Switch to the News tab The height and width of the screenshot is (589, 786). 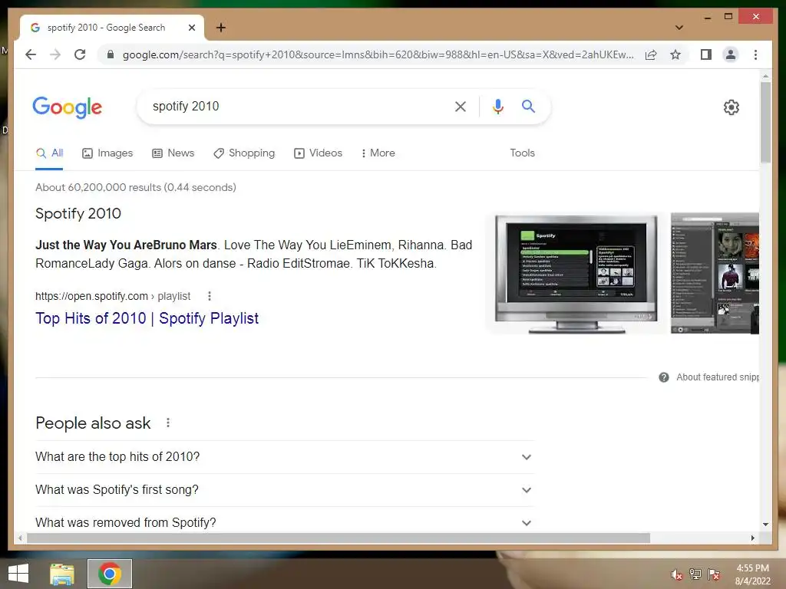[173, 153]
